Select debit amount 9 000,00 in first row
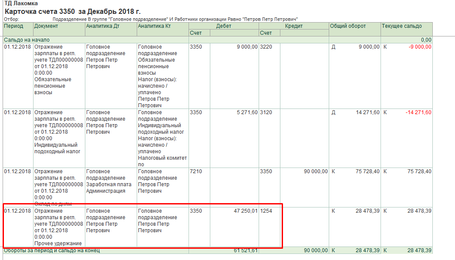Viewport: 455px width, 260px height. [247, 47]
